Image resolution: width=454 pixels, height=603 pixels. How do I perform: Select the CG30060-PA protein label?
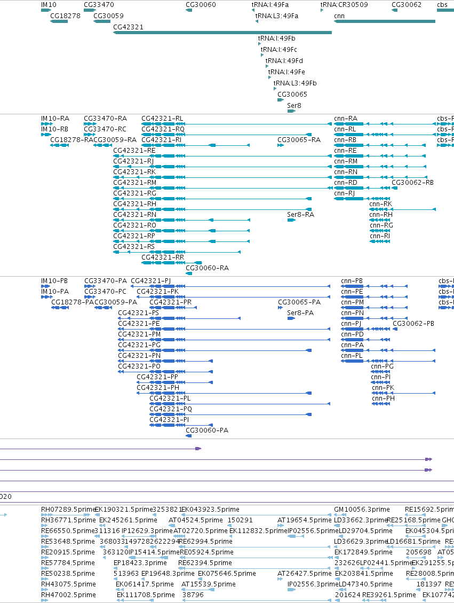207,430
